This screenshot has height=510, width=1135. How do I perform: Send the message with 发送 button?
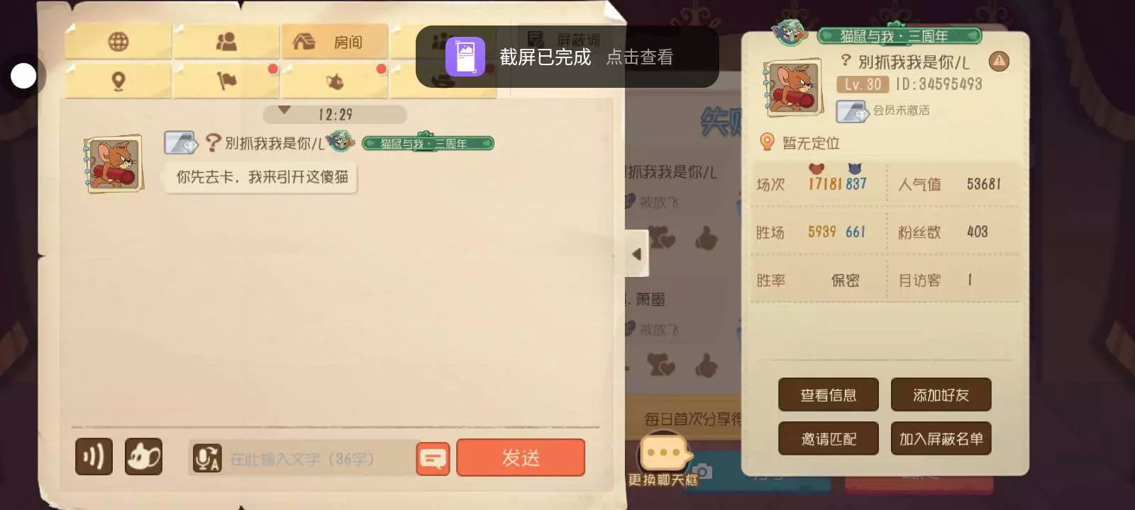coord(521,458)
